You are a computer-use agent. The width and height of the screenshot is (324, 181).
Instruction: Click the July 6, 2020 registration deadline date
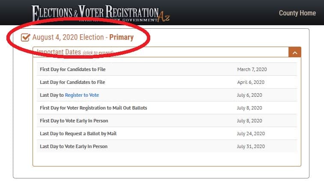[x=250, y=95]
